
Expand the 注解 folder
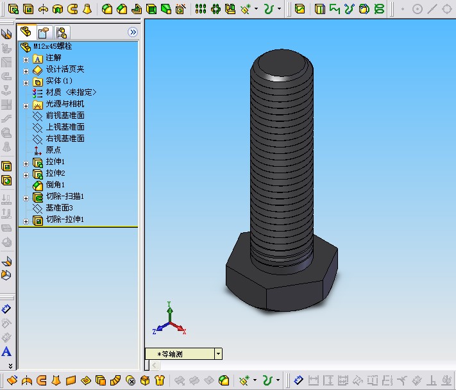[26, 60]
